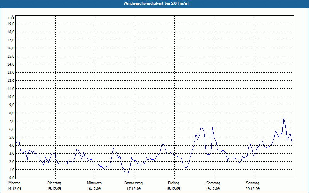This screenshot has height=193, width=309.
Task: Click the highest wind peak on Sonntag
Action: [x=284, y=117]
